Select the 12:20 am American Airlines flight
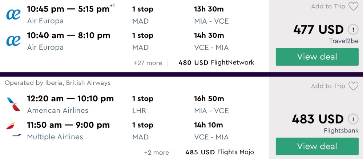The width and height of the screenshot is (363, 159). [70, 99]
